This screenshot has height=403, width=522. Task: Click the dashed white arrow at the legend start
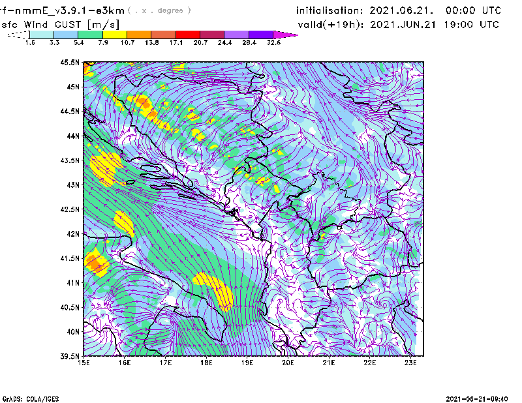coord(18,35)
